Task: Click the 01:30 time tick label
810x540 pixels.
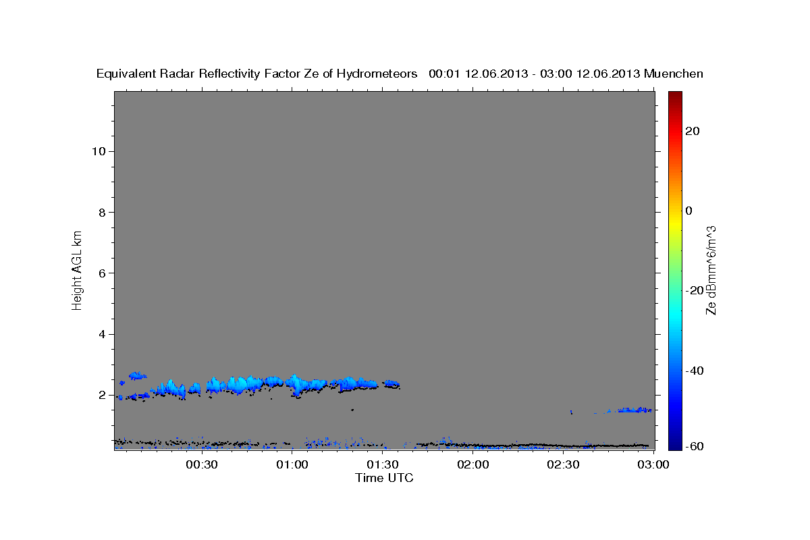Action: pyautogui.click(x=383, y=464)
